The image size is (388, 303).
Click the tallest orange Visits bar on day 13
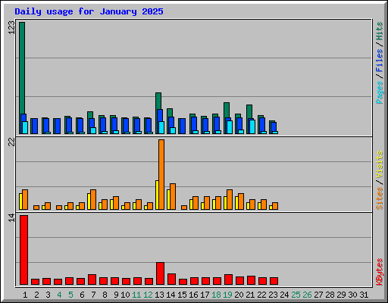point(161,174)
